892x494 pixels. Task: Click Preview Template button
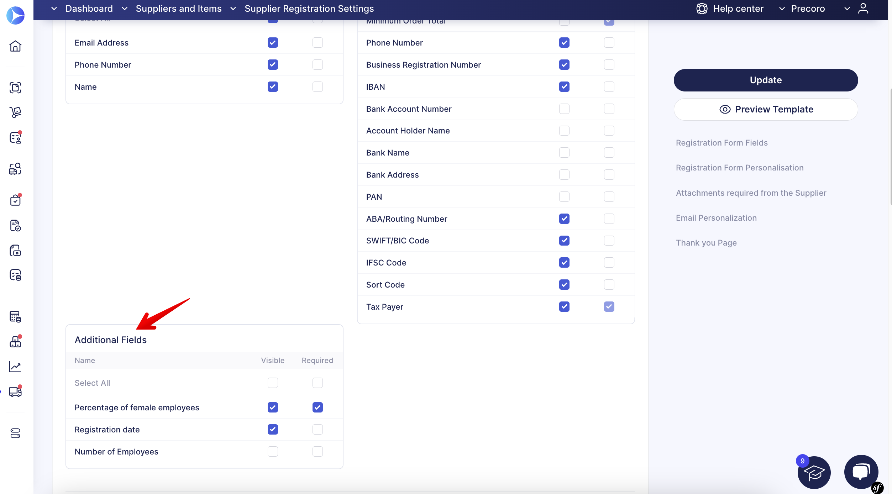[766, 109]
